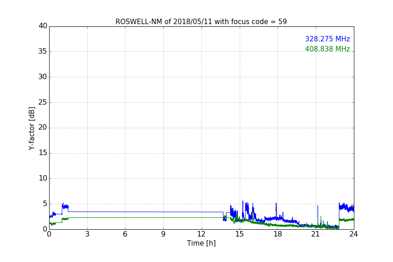The height and width of the screenshot is (262, 393).
Task: Click the Y-factor [dB] axis label
Action: [x=31, y=128]
